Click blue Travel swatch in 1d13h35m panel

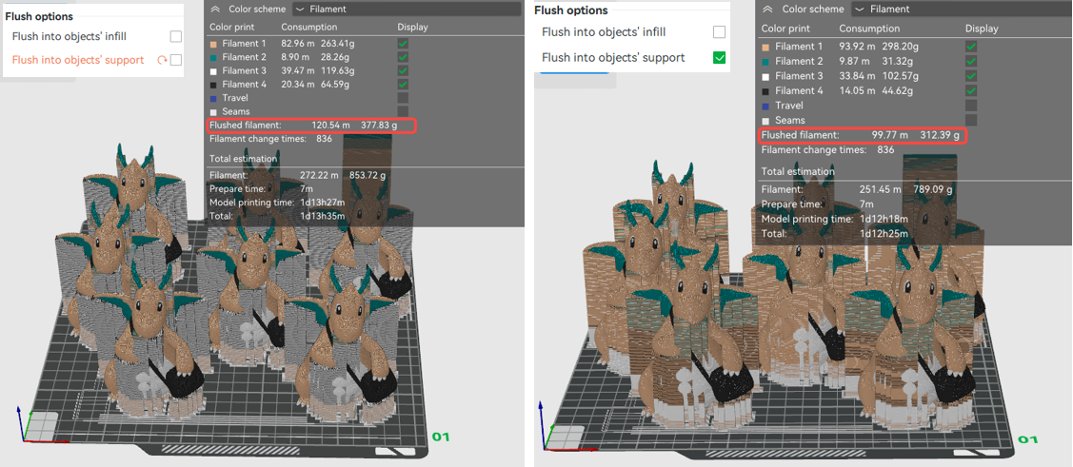pyautogui.click(x=213, y=99)
